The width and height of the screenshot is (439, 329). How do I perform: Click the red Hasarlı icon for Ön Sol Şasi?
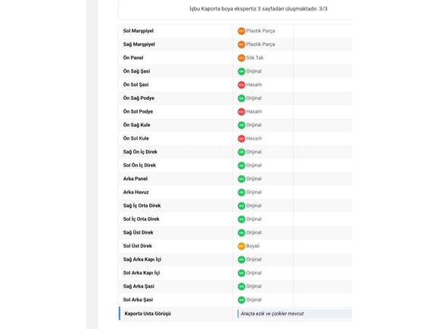click(x=241, y=85)
